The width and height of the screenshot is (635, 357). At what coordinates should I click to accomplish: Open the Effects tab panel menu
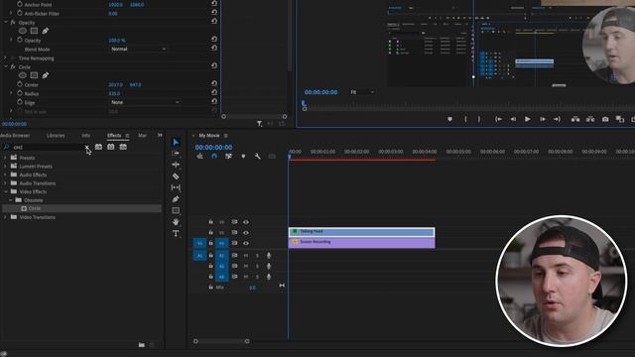[127, 136]
